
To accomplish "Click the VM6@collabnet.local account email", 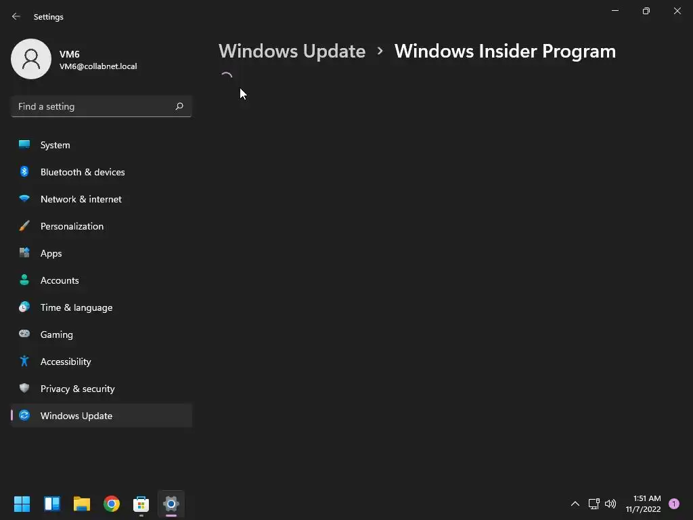I will coord(98,66).
